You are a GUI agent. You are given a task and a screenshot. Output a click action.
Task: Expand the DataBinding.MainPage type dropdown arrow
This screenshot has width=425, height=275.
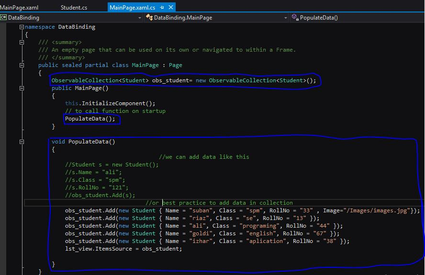(285, 18)
